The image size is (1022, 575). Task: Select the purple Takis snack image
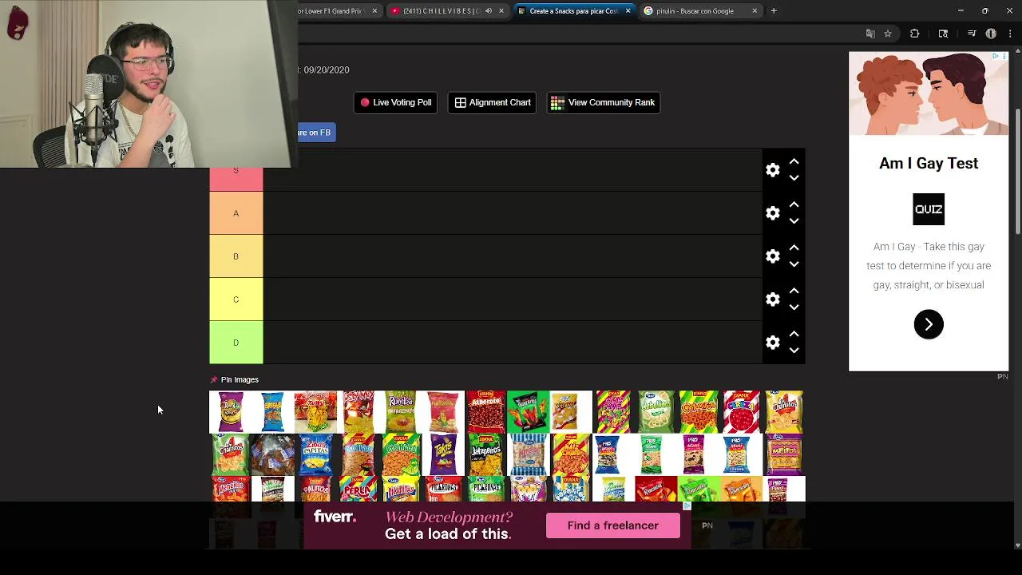[443, 454]
